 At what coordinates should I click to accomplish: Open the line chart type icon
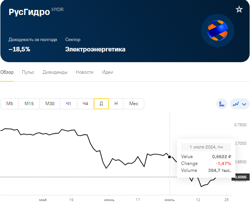236,104
